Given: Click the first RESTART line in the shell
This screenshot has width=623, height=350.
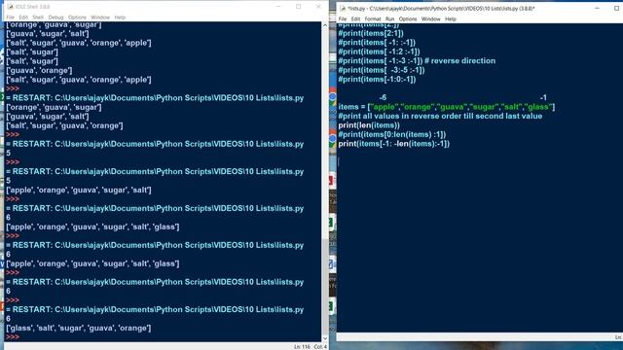Looking at the screenshot, I should pos(155,98).
